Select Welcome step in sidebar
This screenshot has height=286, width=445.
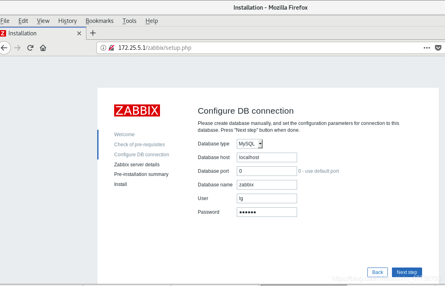pos(124,134)
